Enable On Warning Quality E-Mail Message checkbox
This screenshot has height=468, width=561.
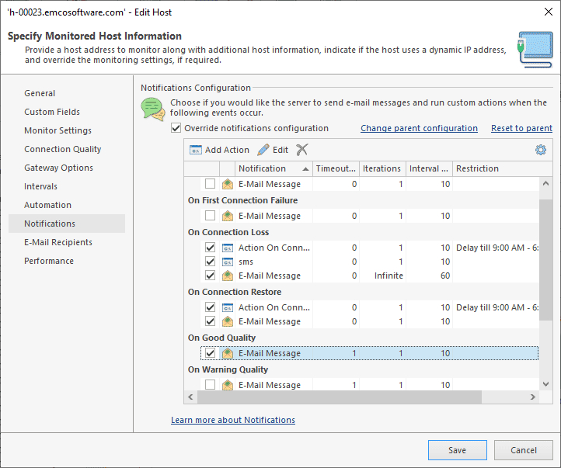[x=210, y=385]
